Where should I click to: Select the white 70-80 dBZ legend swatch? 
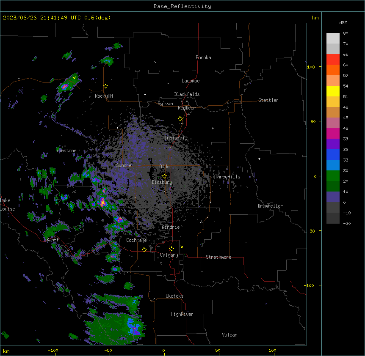coord(333,38)
